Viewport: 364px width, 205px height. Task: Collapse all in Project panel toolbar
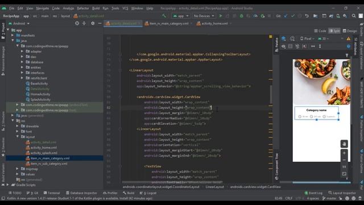84,23
